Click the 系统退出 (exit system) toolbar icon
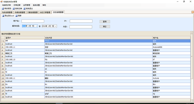 point(24,8)
